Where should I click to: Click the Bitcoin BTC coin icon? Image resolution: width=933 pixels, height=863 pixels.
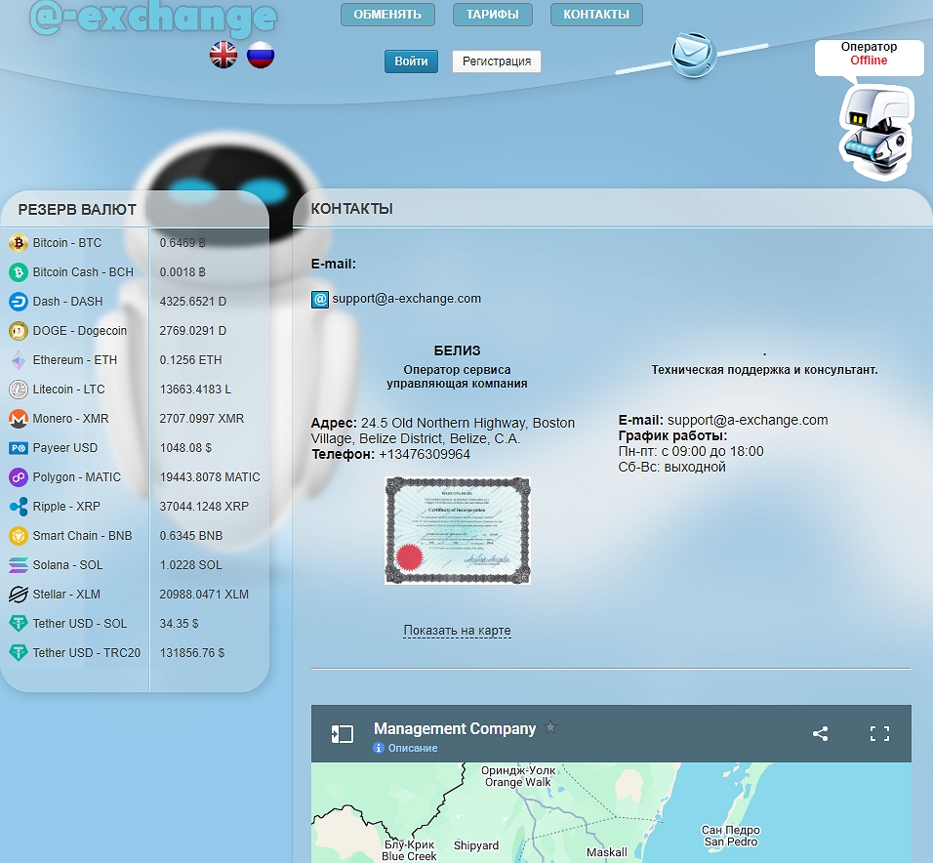click(18, 243)
